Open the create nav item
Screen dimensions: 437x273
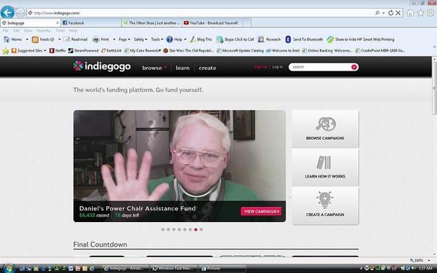click(x=208, y=68)
